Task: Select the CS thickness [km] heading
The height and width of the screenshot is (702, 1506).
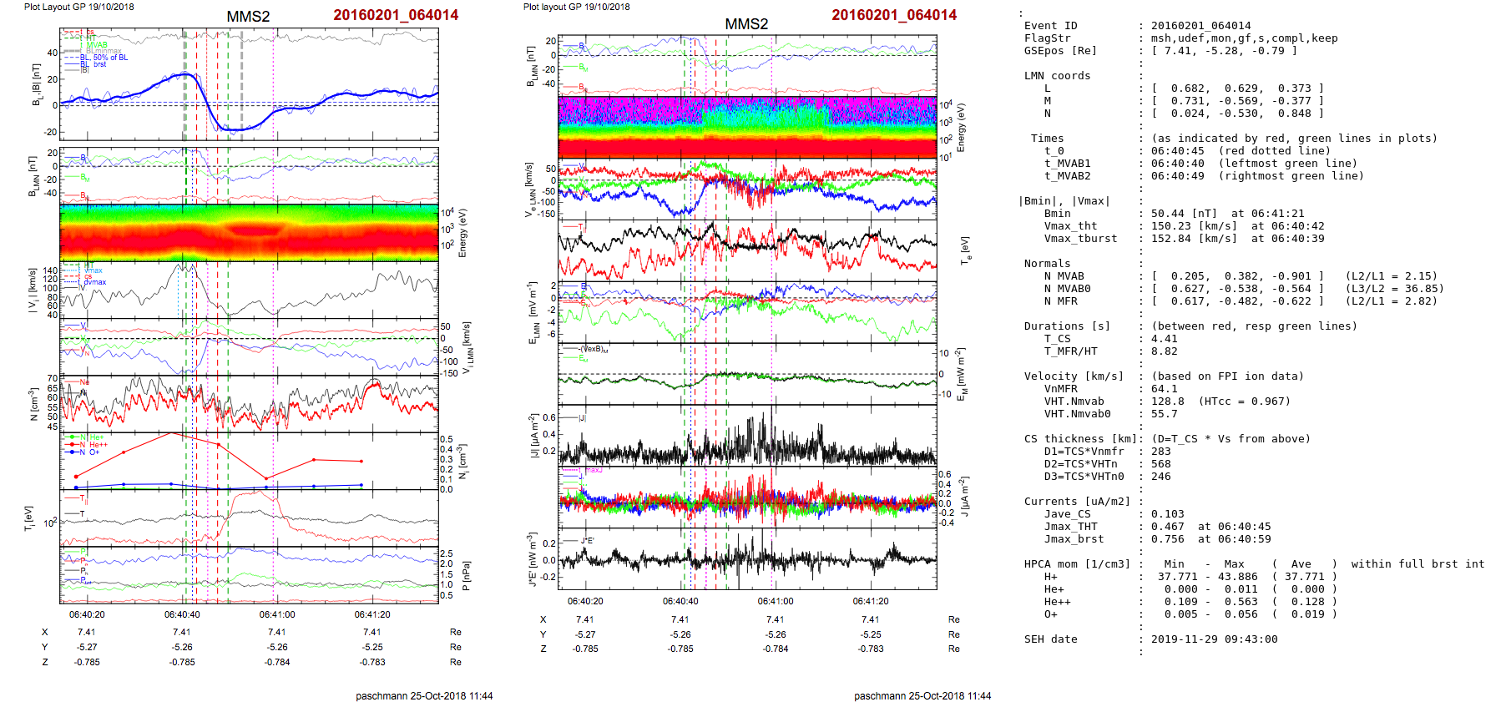Action: tap(1080, 439)
